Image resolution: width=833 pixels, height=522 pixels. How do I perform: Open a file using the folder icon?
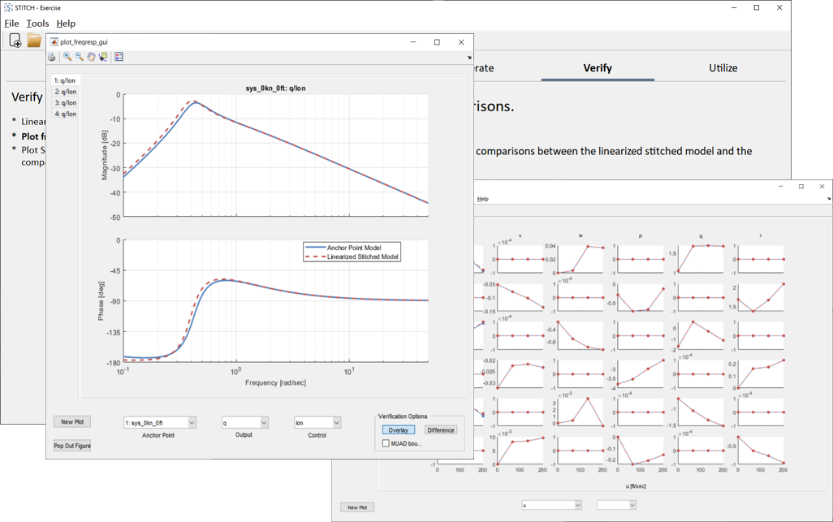coord(33,40)
